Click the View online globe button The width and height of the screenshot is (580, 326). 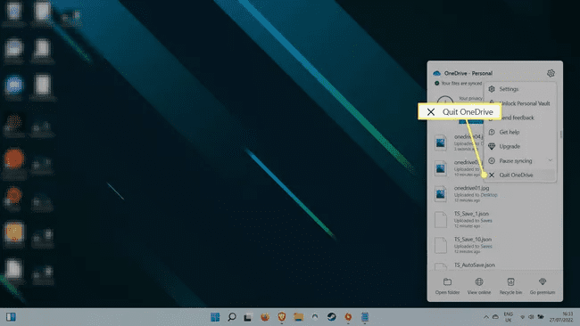479,286
